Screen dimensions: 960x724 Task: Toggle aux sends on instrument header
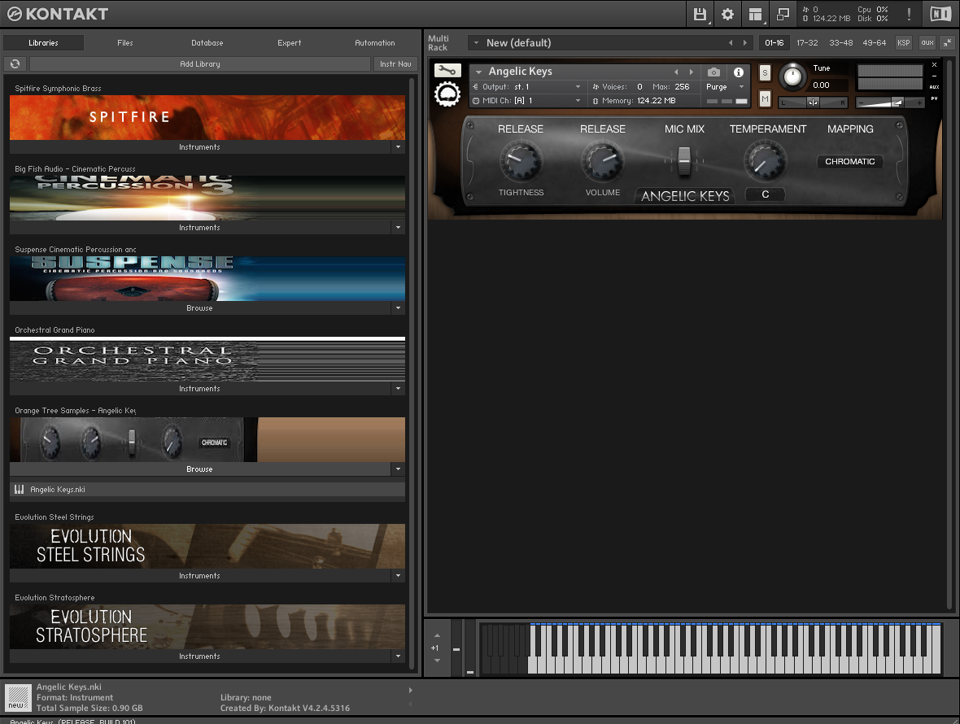pyautogui.click(x=934, y=87)
